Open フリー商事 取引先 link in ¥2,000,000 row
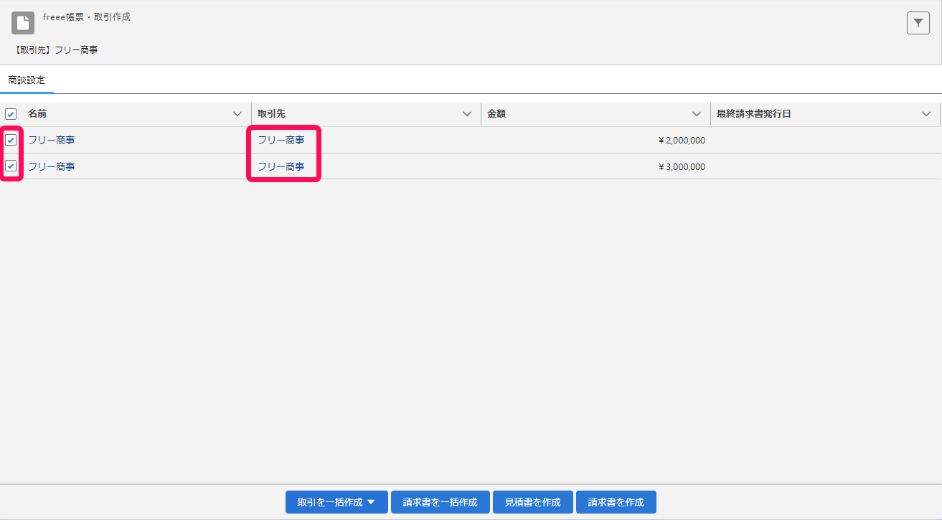The image size is (942, 520). (x=281, y=140)
